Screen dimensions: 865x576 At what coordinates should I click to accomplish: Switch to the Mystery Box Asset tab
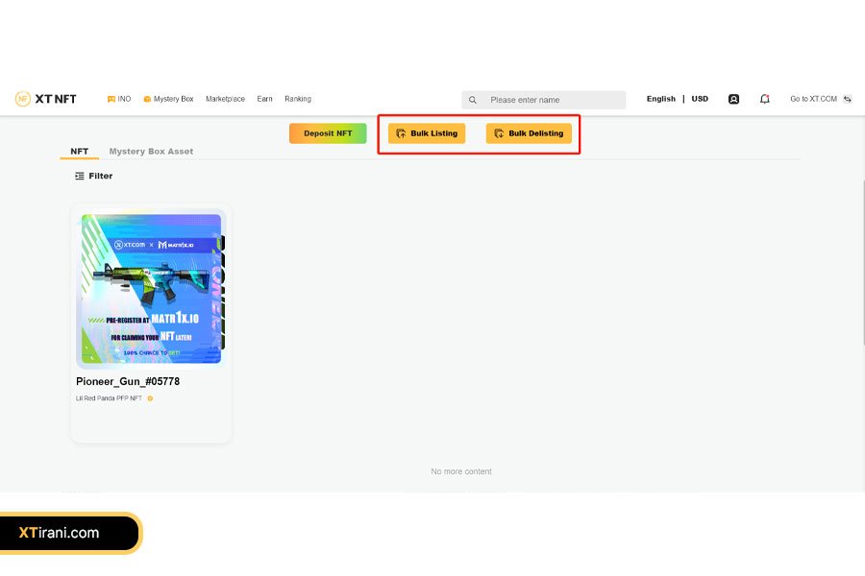(151, 152)
